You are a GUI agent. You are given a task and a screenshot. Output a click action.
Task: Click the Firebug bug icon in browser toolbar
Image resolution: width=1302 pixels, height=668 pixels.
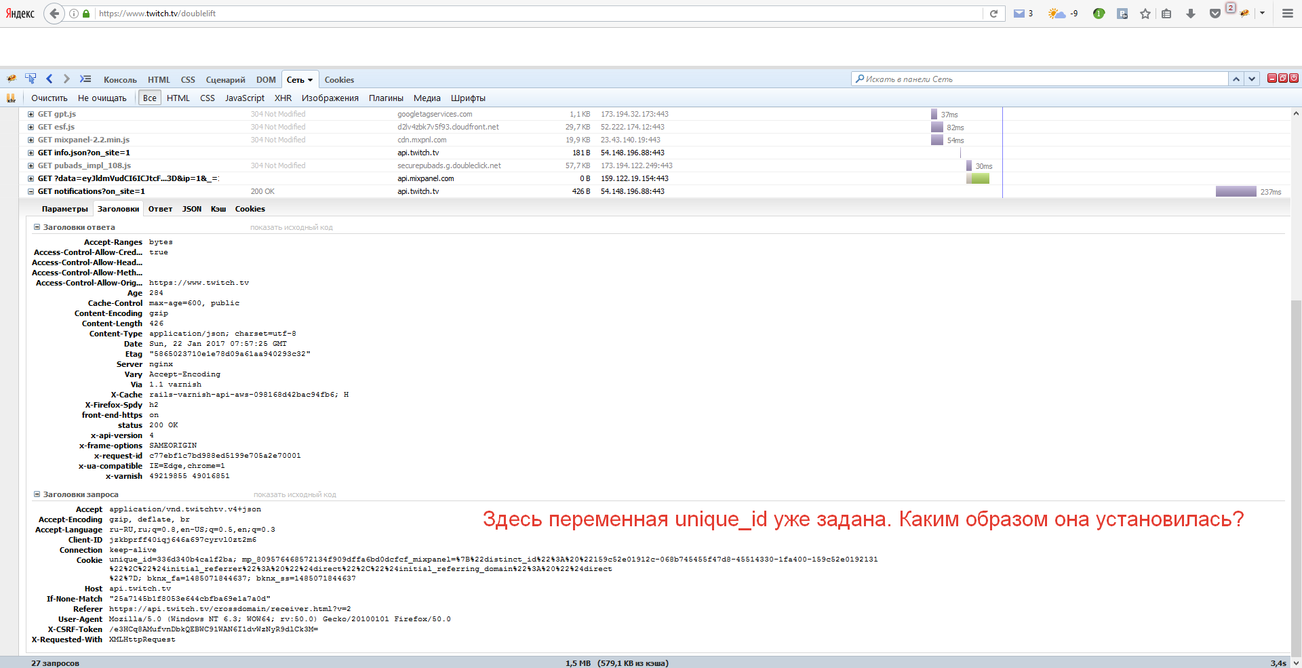pos(1244,14)
